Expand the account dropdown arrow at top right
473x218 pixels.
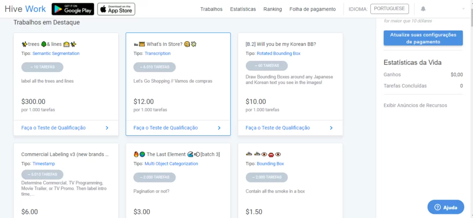tap(463, 9)
